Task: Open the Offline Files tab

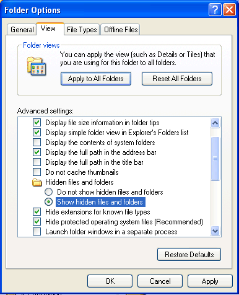Action: coord(121,30)
